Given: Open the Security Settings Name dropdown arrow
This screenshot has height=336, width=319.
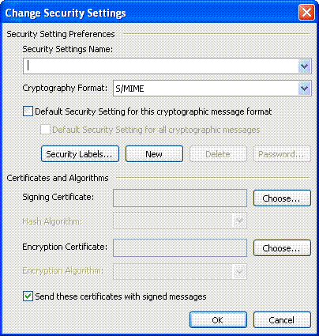Looking at the screenshot, I should coord(305,66).
